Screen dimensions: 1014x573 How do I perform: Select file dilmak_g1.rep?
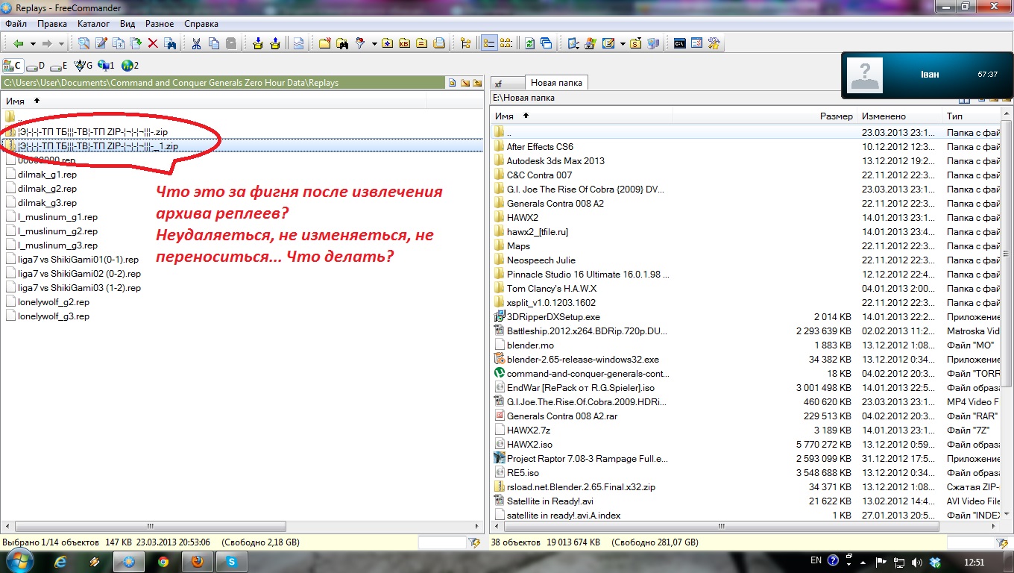pyautogui.click(x=47, y=175)
